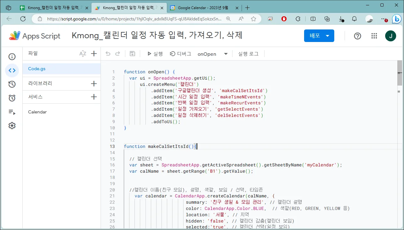Sort files alphabetically with AZ icon
This screenshot has height=230, width=404.
click(83, 54)
